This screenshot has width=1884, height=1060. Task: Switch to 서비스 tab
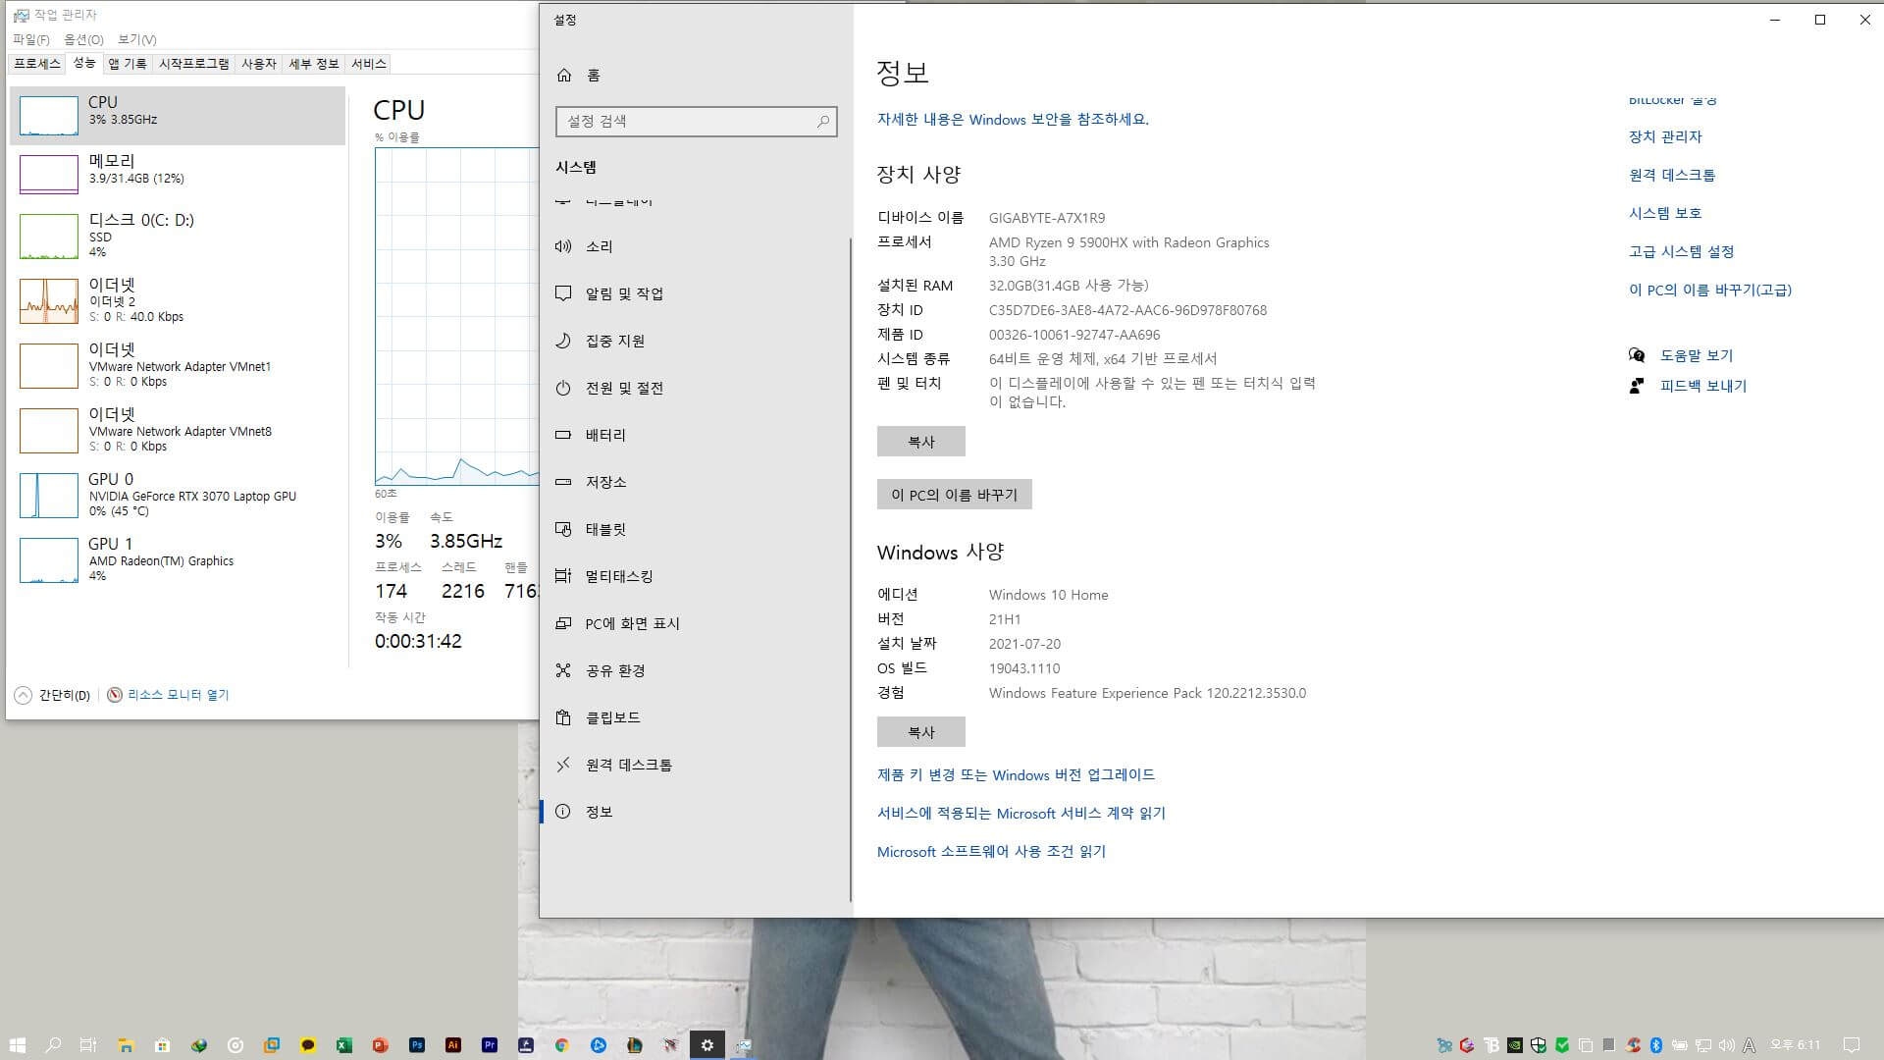click(369, 64)
